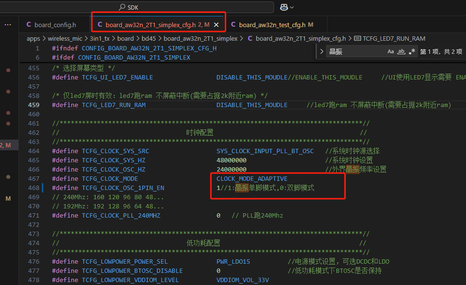Select the board_aw32n_2T1_simplex_cfg.h tab
The height and width of the screenshot is (285, 466).
(151, 25)
